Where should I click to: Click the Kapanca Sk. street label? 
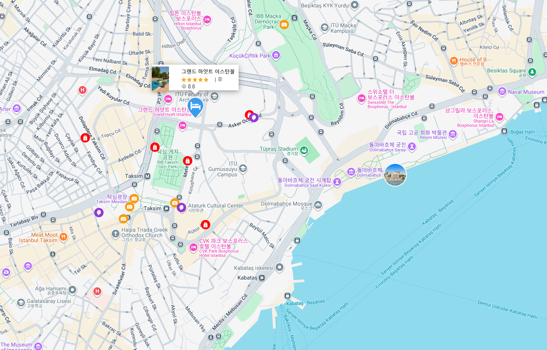(68, 178)
